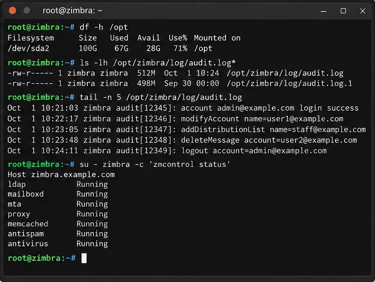The width and height of the screenshot is (375, 282).
Task: Click the '28G' available value
Action: click(x=153, y=48)
